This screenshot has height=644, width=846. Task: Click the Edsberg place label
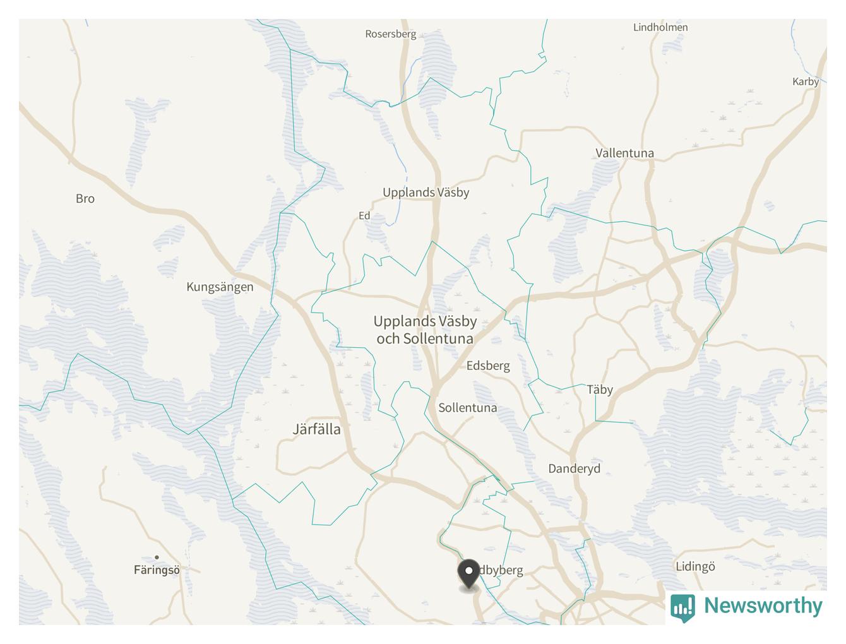pos(488,366)
